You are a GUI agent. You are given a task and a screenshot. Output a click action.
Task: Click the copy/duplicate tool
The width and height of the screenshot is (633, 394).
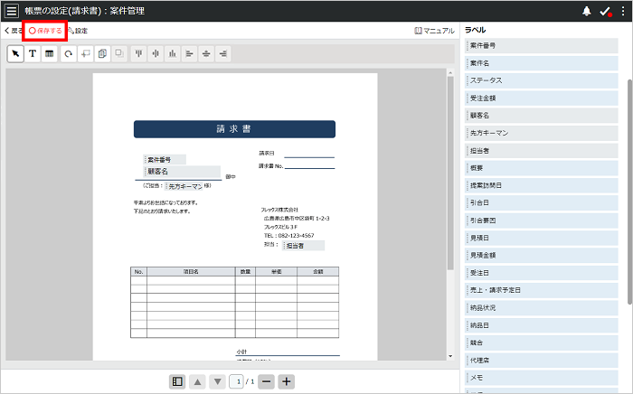[102, 53]
